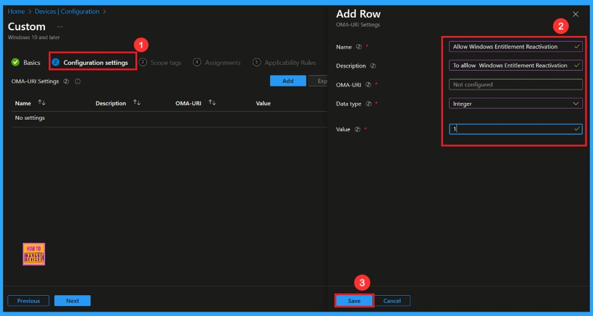Click the Data type info icon
Viewport: 593px width, 316px height.
pos(369,104)
